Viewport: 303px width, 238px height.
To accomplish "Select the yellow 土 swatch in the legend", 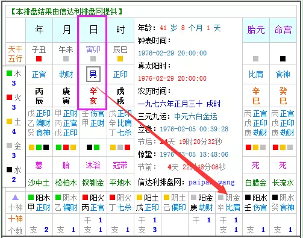I will 9,122.
